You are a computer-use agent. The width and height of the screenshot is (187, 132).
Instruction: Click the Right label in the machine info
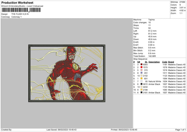pyautogui.click(x=136, y=34)
